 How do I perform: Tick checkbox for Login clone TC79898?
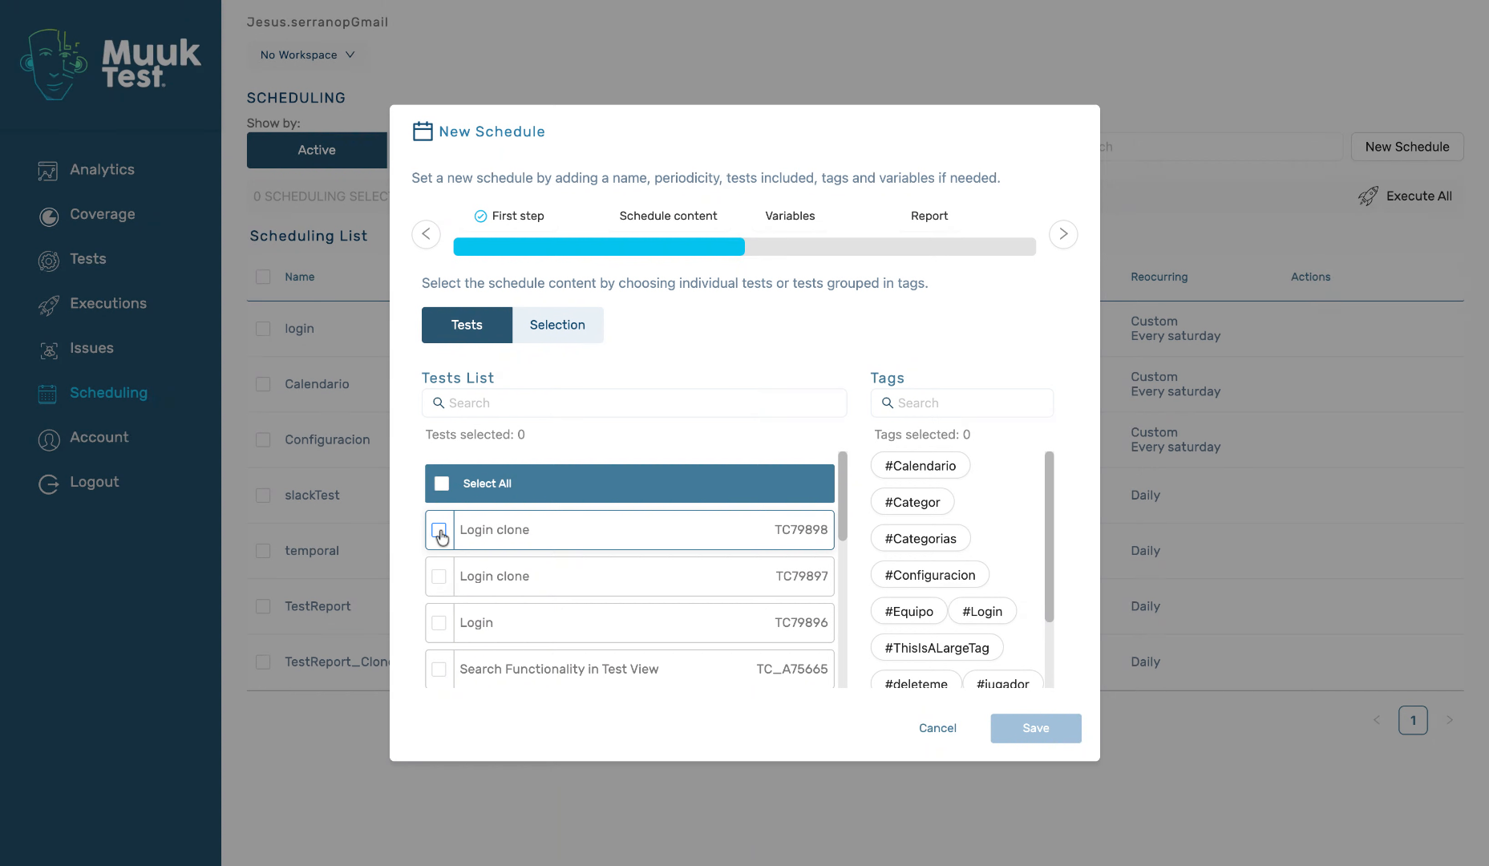coord(439,530)
